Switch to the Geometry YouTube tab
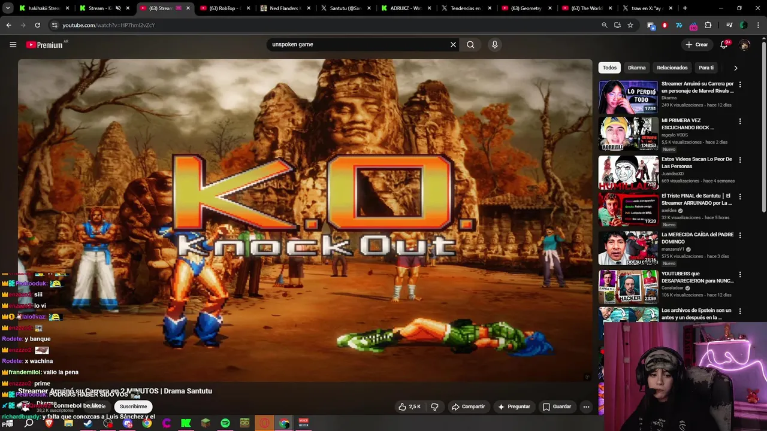This screenshot has height=431, width=767. [526, 8]
